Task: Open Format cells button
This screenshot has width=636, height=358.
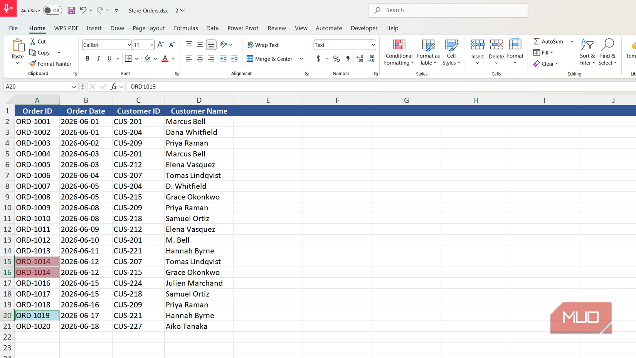Action: 515,51
